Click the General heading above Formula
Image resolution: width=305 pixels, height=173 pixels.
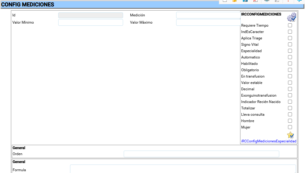(x=19, y=162)
